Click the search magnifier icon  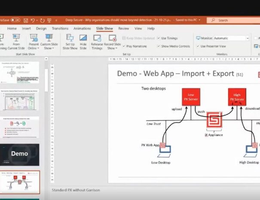tap(213, 20)
